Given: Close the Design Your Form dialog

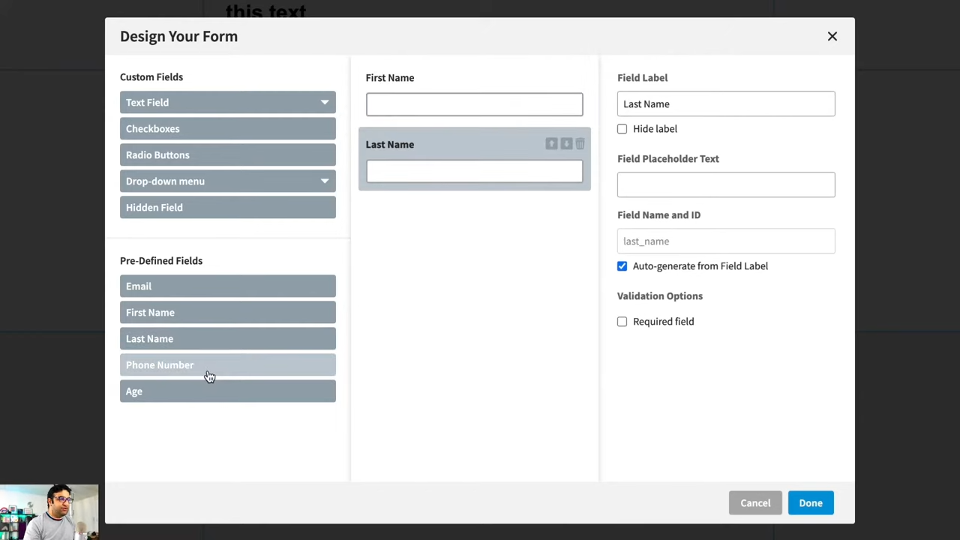Looking at the screenshot, I should [x=832, y=36].
